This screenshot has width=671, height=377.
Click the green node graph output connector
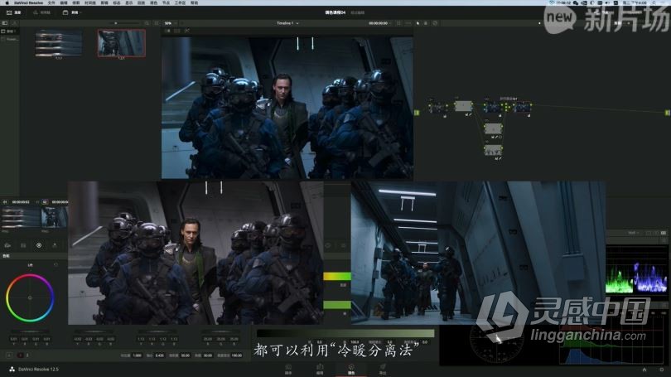(667, 113)
